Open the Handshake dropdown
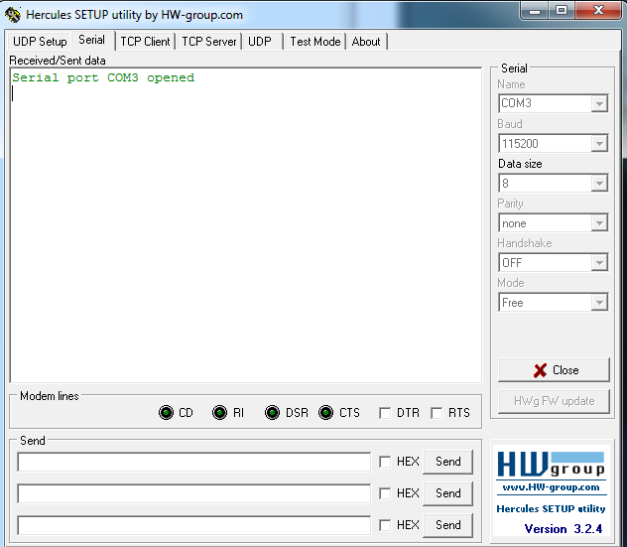The image size is (627, 547). click(554, 262)
